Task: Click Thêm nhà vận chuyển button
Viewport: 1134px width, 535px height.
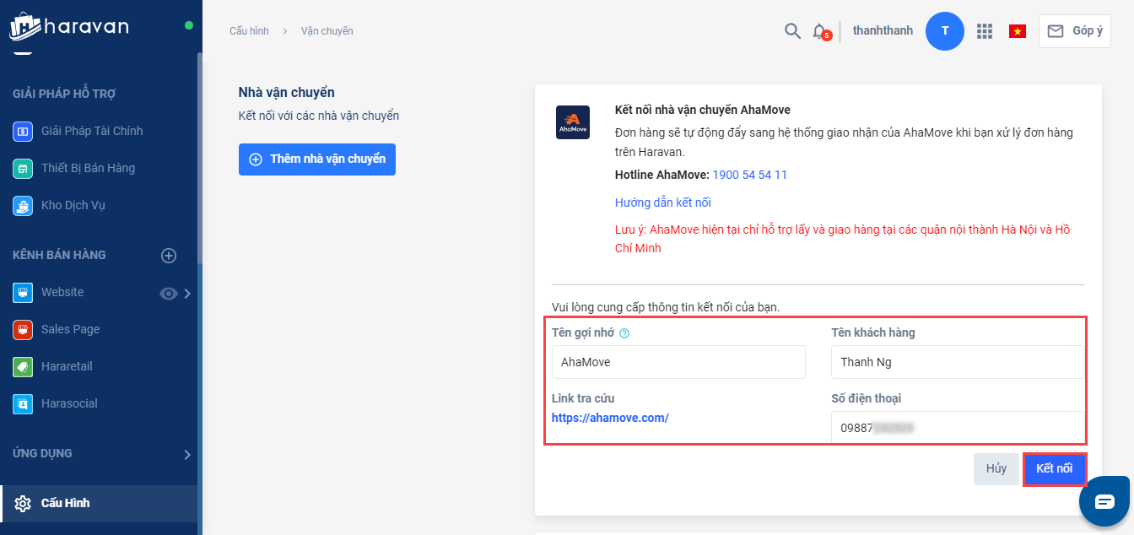Action: click(x=317, y=159)
